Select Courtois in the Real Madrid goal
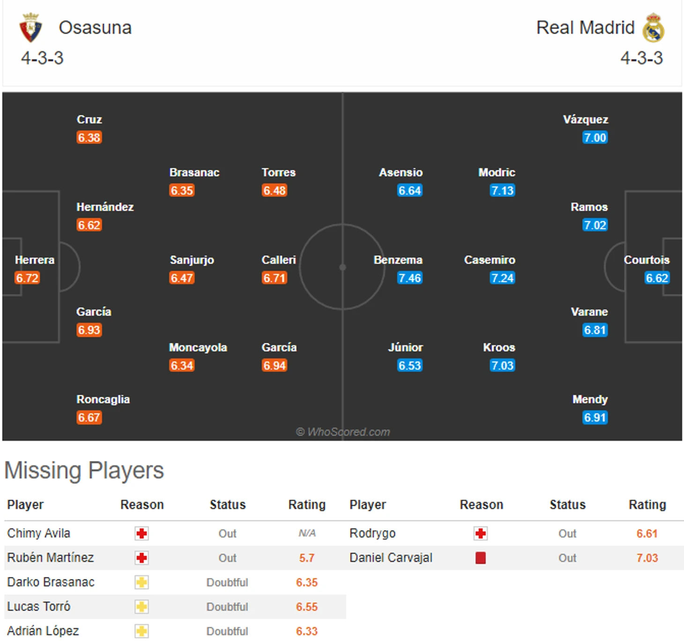The image size is (684, 644). [x=647, y=260]
